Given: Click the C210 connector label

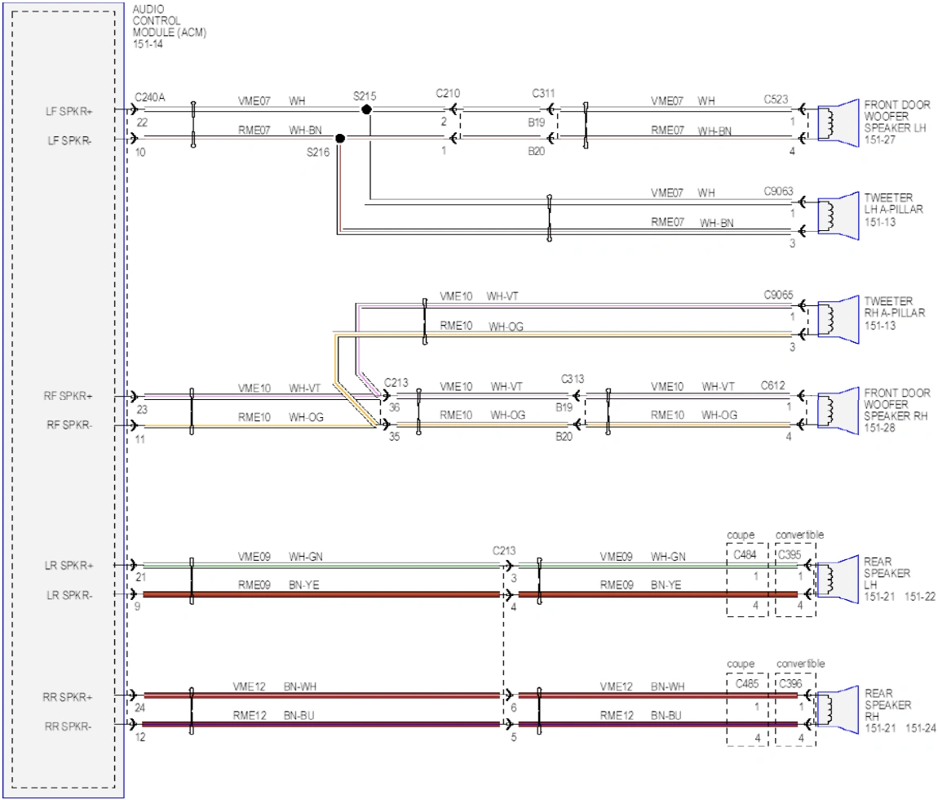Looking at the screenshot, I should point(448,93).
